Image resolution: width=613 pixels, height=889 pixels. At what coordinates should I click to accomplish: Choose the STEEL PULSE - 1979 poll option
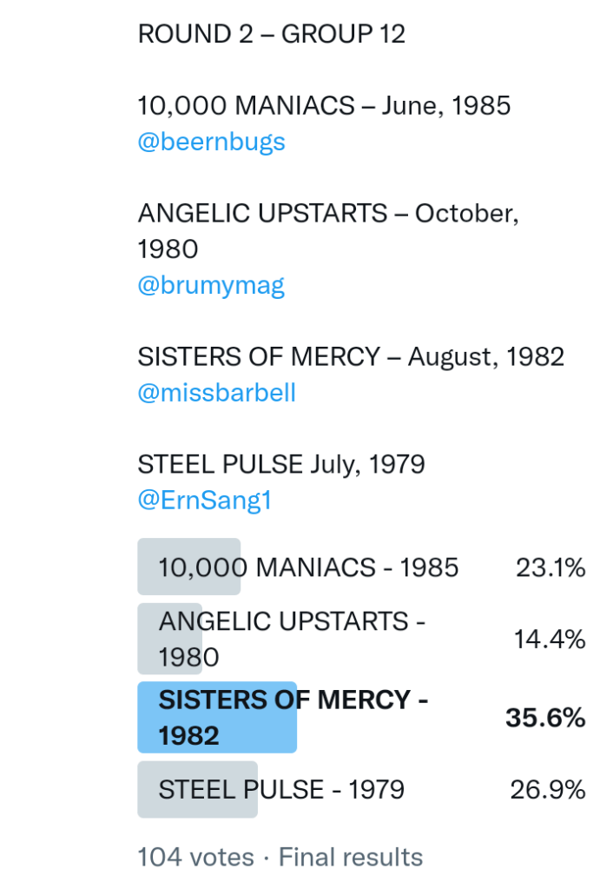[x=281, y=790]
